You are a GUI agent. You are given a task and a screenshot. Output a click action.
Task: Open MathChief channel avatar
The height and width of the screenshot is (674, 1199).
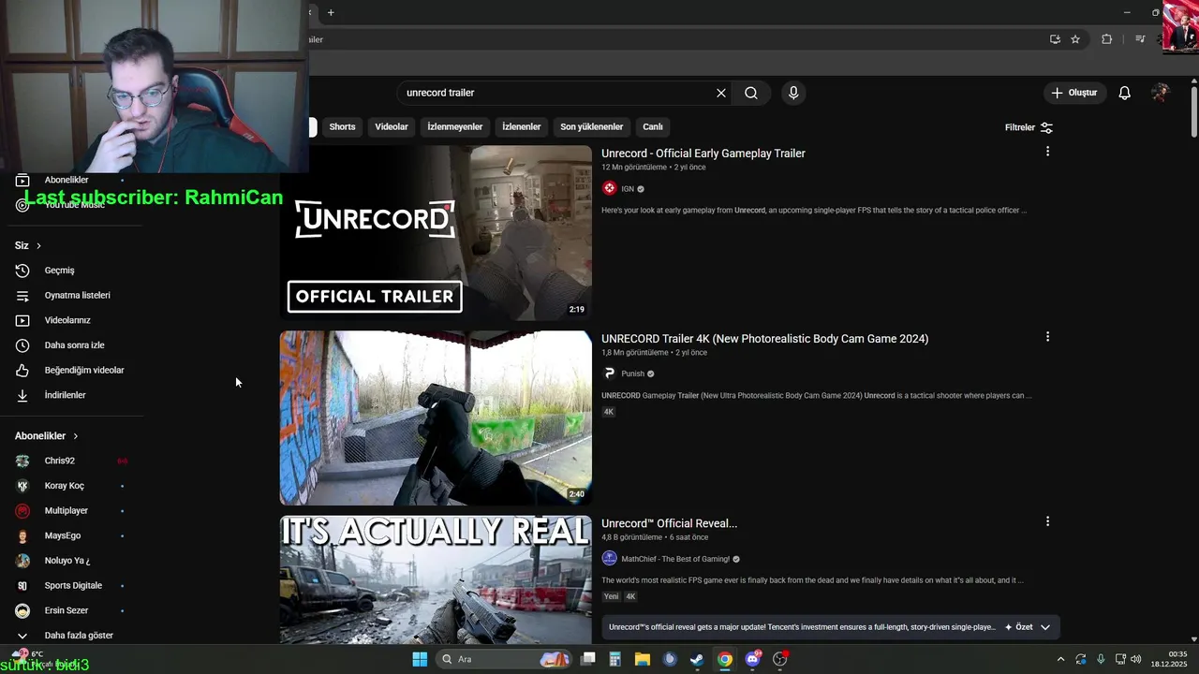(x=610, y=559)
